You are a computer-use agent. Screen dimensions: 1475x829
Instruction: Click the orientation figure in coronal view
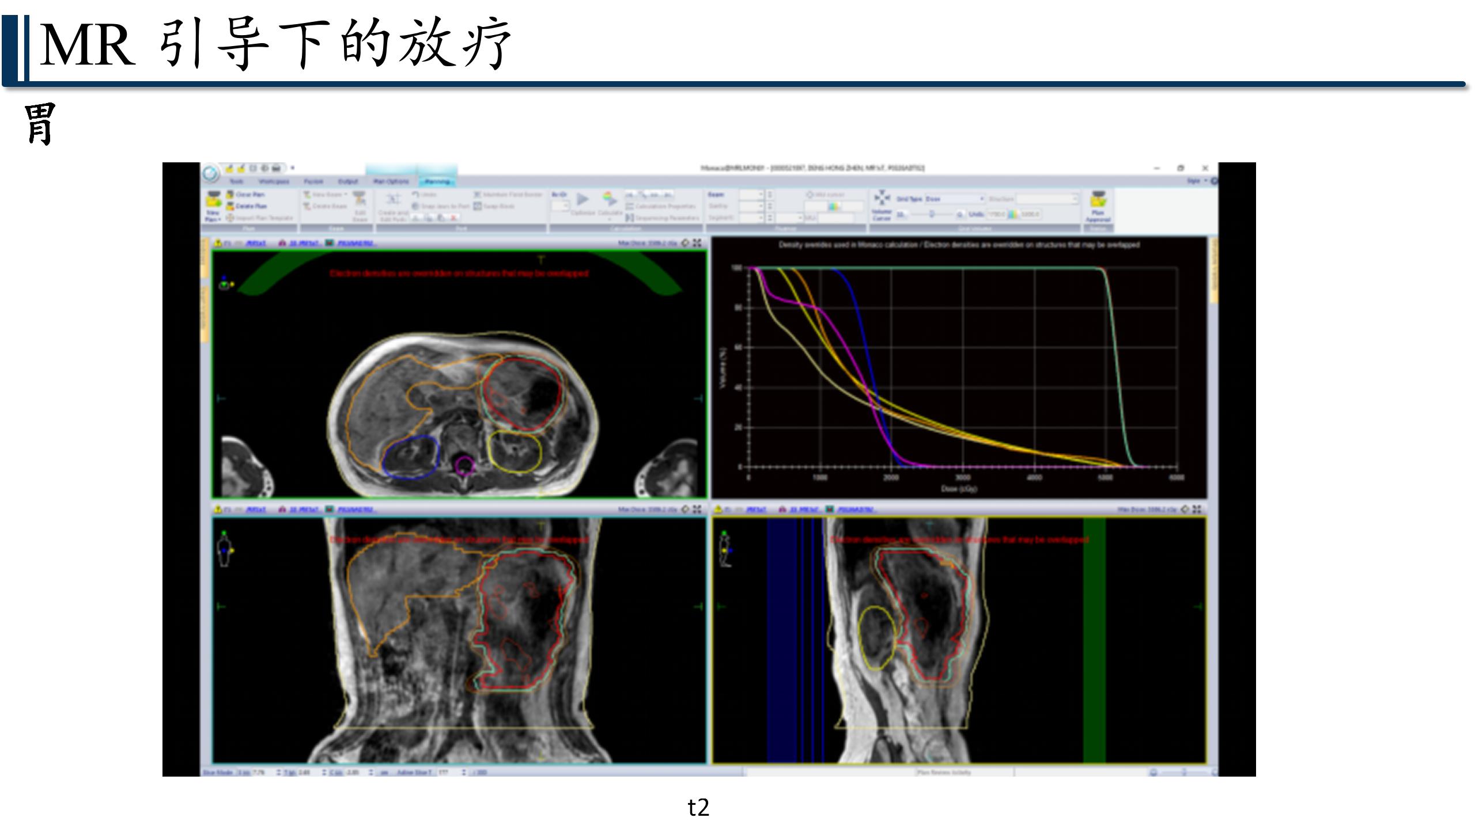point(224,549)
